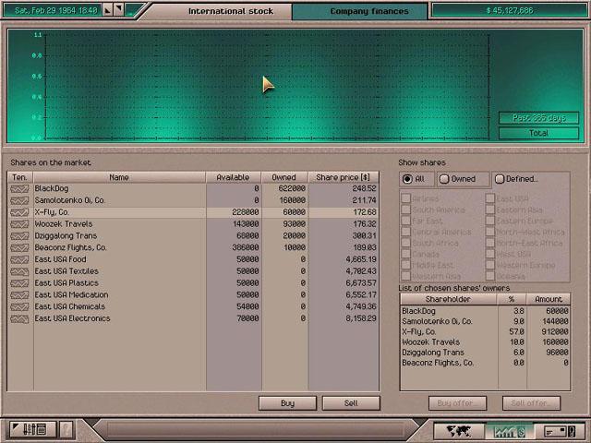Click the trend icon beside BlackDog
This screenshot has height=443, width=591.
pos(19,188)
